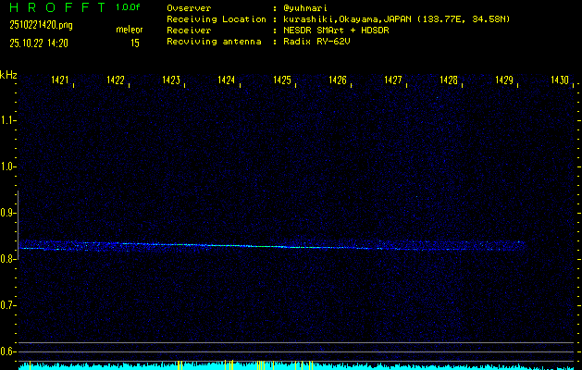Select the 1428 time tick label
Image resolution: width=582 pixels, height=370 pixels.
449,81
